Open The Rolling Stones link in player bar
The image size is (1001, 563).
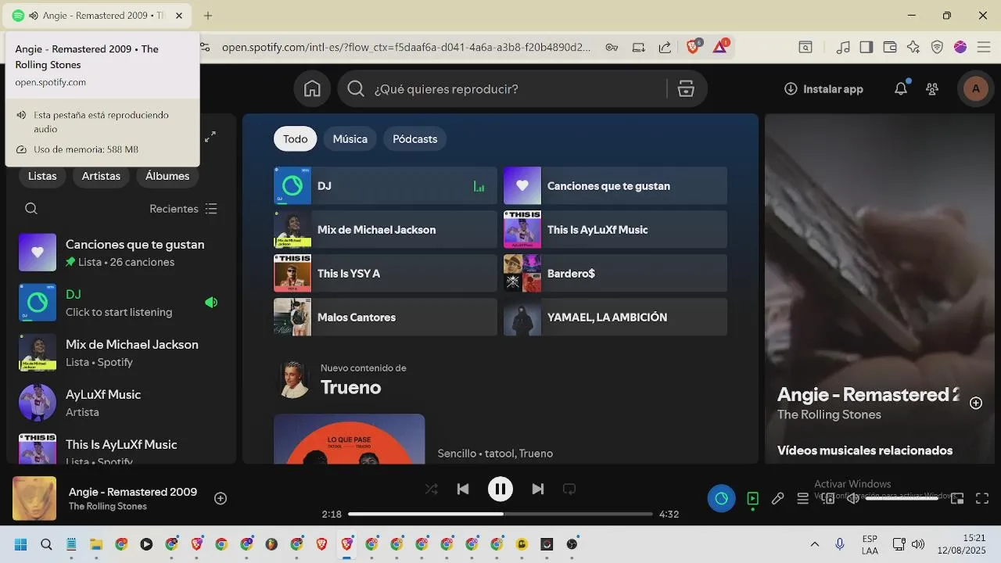108,507
